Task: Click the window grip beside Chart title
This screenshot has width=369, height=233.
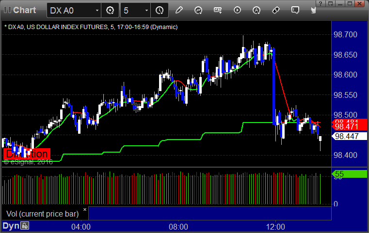Action: [7, 10]
